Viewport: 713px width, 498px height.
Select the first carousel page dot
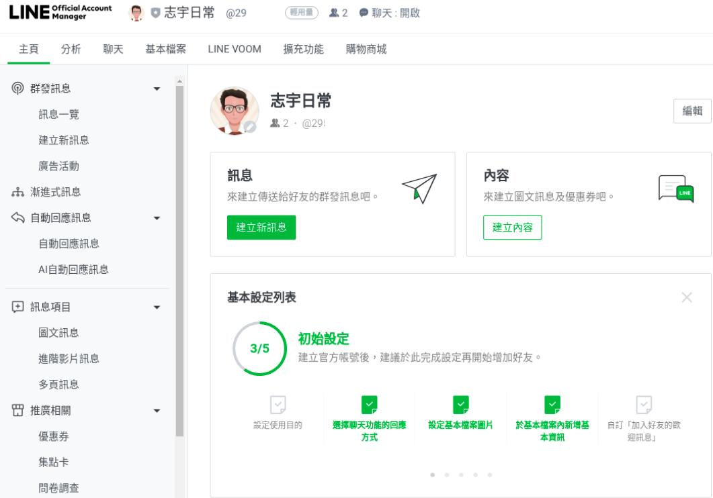[x=433, y=475]
